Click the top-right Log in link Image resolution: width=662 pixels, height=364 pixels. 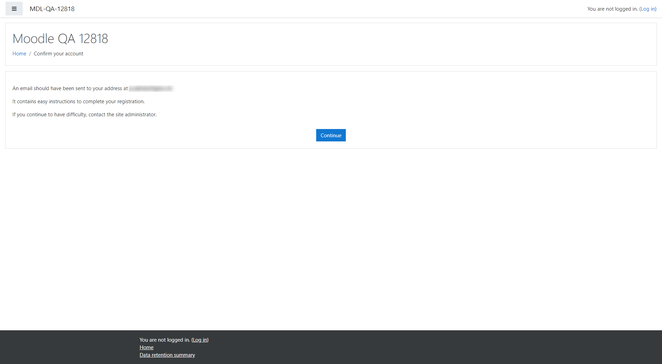(x=648, y=9)
